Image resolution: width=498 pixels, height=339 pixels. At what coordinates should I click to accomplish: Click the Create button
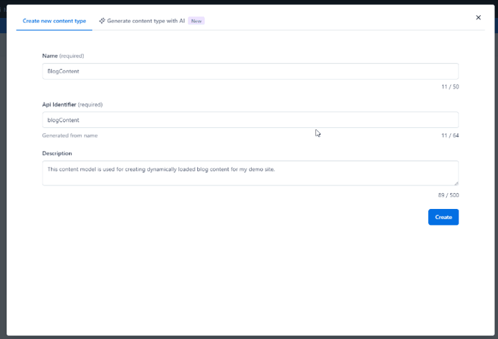click(443, 217)
